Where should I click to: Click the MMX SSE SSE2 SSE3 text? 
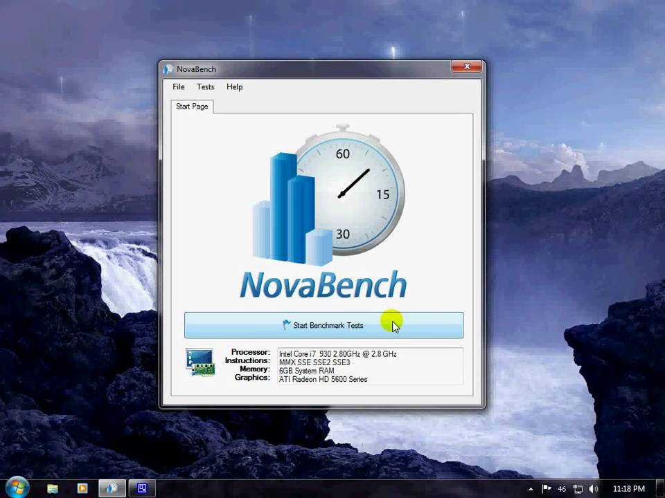tap(314, 362)
